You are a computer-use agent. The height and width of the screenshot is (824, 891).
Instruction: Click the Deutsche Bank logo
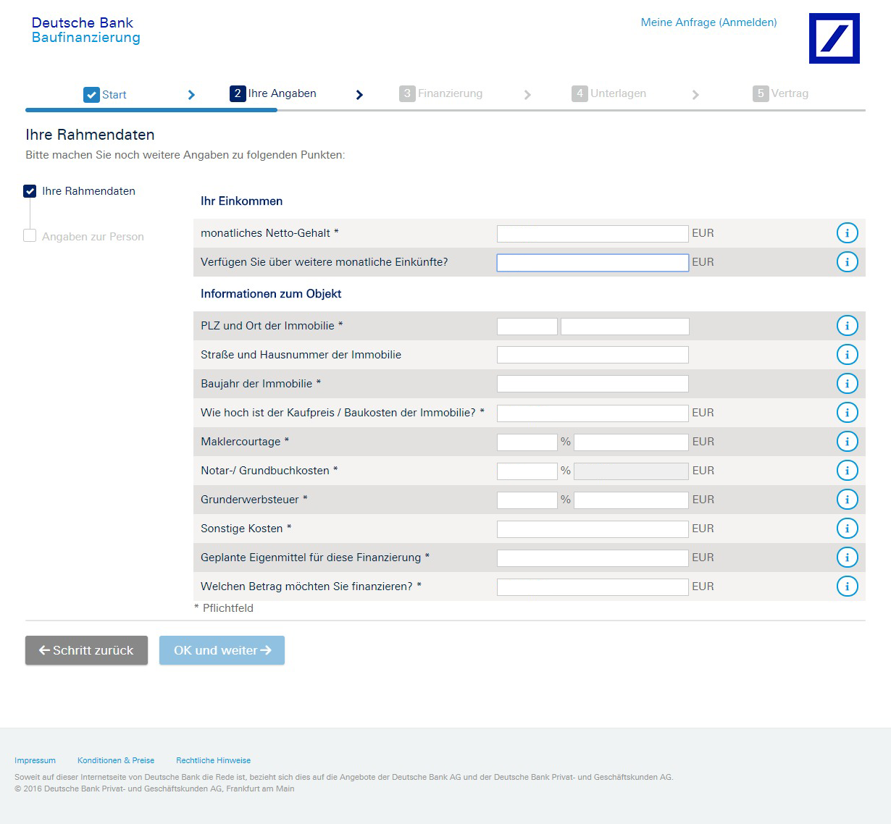pyautogui.click(x=834, y=38)
